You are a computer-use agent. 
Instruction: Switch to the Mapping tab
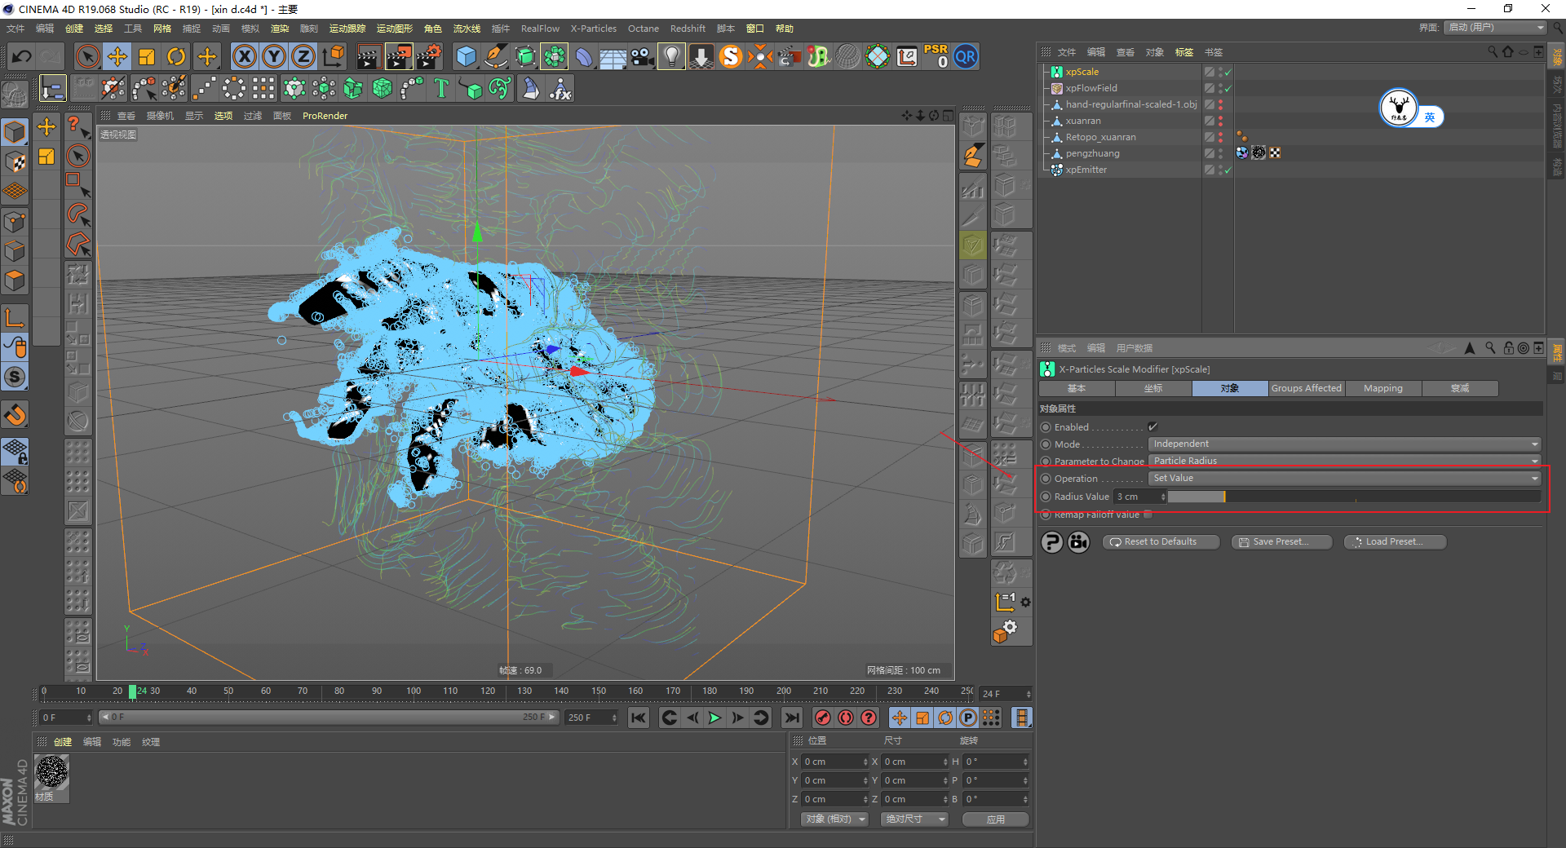click(x=1382, y=388)
